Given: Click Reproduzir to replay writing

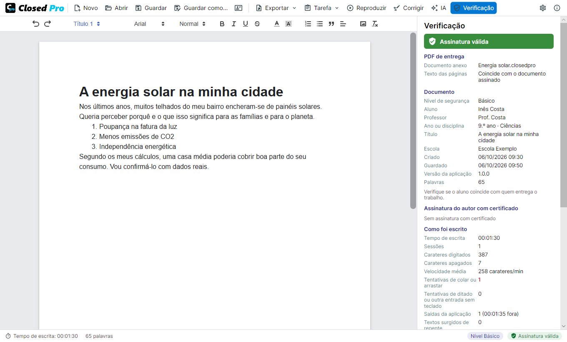Looking at the screenshot, I should (366, 8).
